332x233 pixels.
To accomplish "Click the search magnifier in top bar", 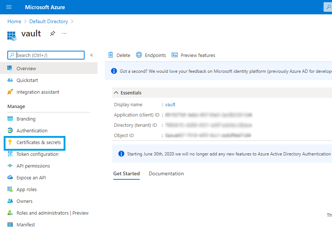I will click(328, 7).
